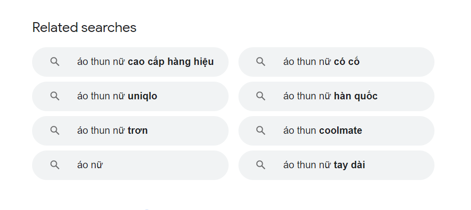Click the bold "uniqlo" keyword
Screen dimensions: 471x210
click(142, 96)
